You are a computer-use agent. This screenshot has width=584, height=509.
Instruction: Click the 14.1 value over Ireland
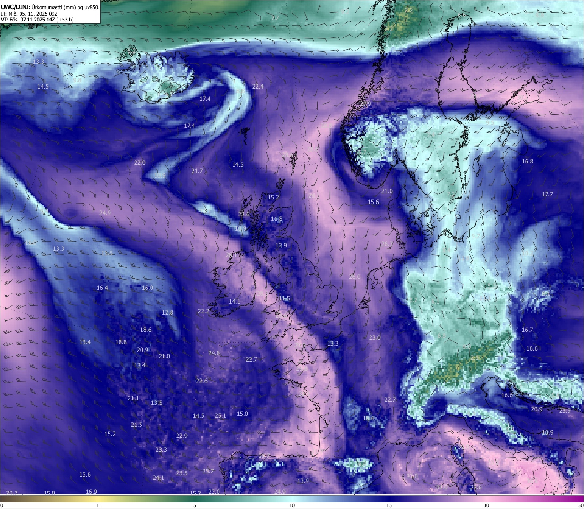click(x=234, y=301)
